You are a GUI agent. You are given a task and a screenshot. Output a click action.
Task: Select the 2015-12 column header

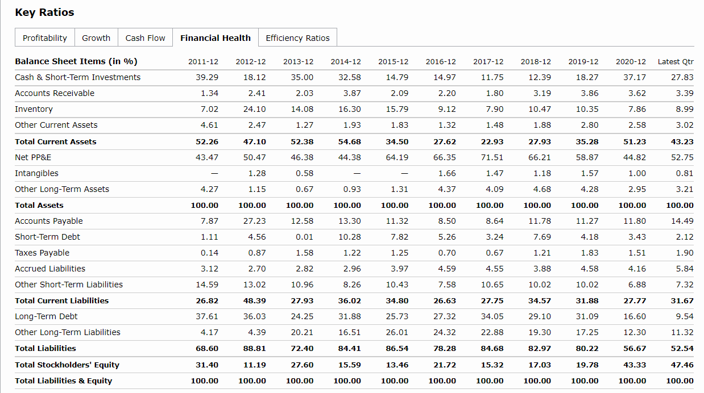pyautogui.click(x=393, y=61)
